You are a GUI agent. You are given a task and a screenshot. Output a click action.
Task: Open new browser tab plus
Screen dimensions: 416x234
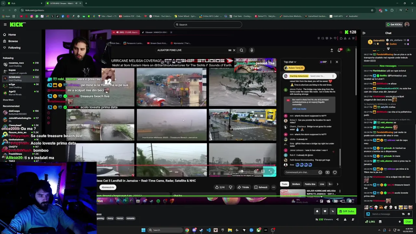click(86, 3)
